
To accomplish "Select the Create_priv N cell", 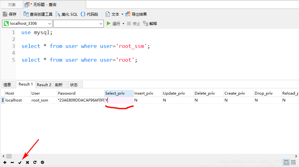I will [x=239, y=100].
